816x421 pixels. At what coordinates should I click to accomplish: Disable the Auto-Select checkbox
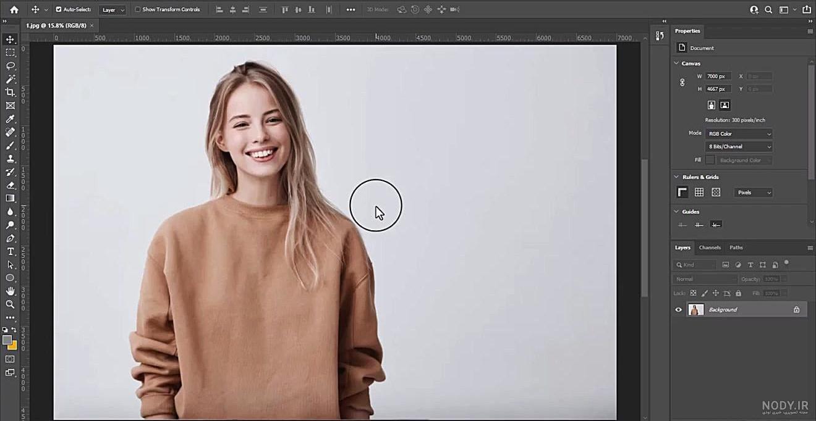[59, 9]
